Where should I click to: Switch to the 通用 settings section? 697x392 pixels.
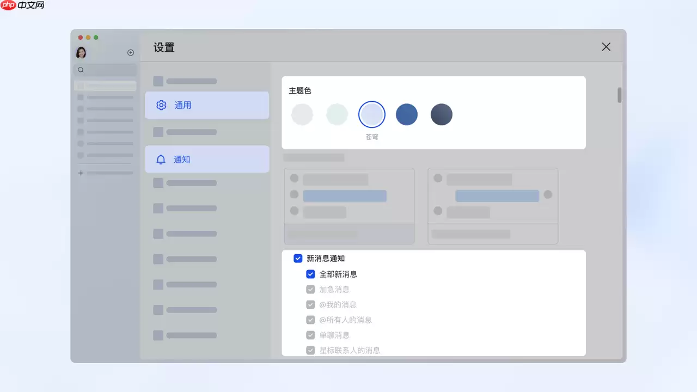(x=207, y=105)
